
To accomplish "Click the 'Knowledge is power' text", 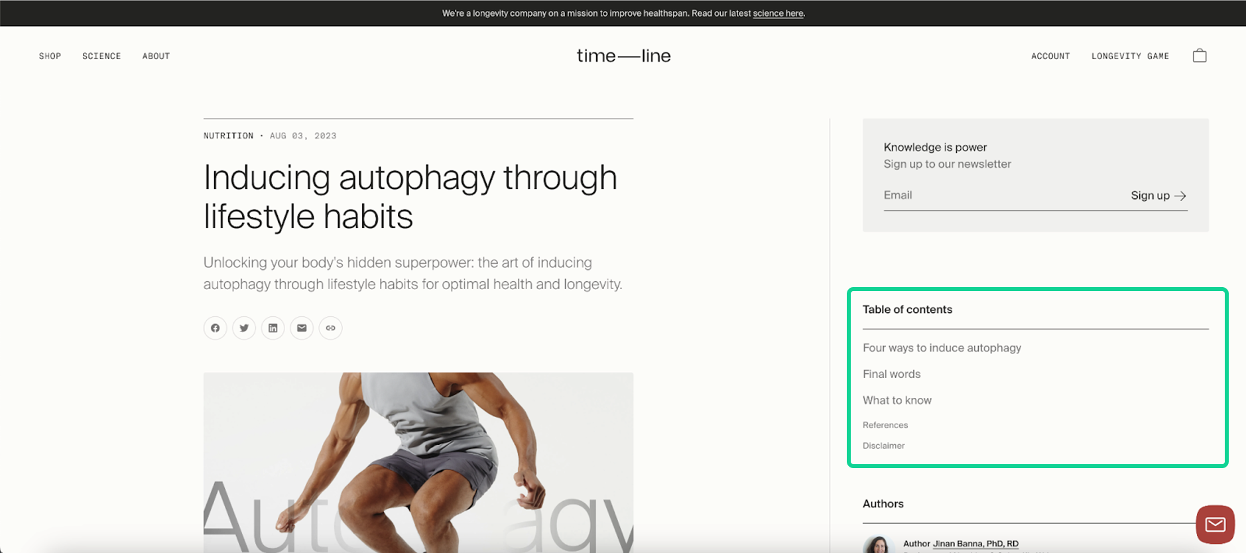I will point(935,147).
